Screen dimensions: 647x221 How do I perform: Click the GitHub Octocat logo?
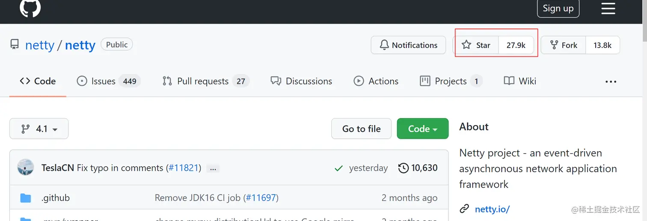click(30, 8)
